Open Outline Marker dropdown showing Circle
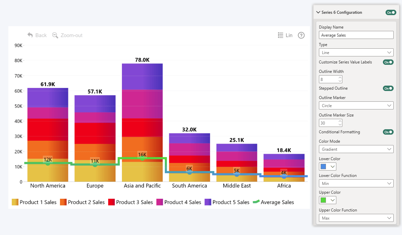402x235 pixels. (356, 106)
